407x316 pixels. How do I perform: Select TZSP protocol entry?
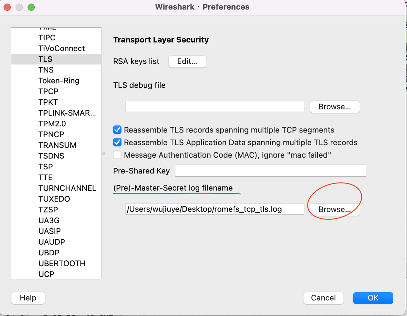click(x=56, y=210)
